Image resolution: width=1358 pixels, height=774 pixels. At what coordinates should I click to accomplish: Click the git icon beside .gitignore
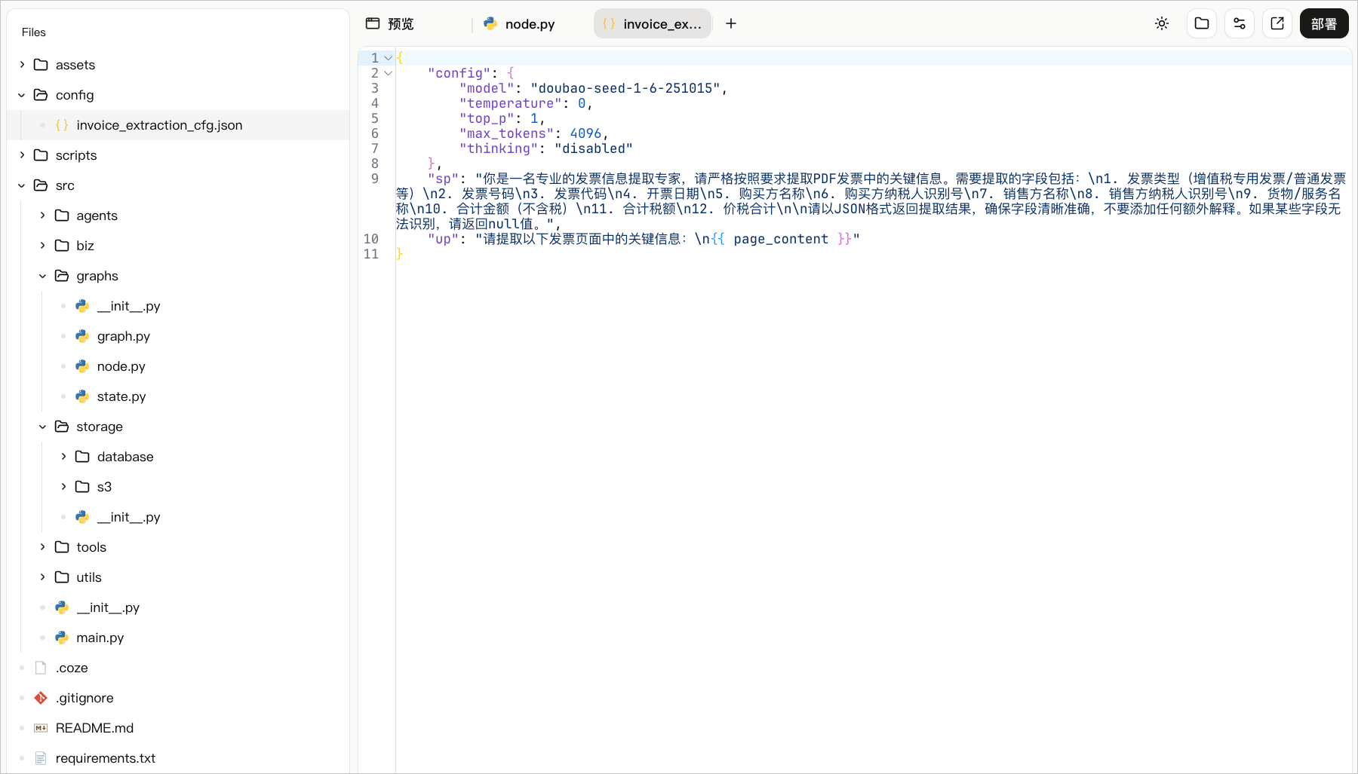point(41,698)
